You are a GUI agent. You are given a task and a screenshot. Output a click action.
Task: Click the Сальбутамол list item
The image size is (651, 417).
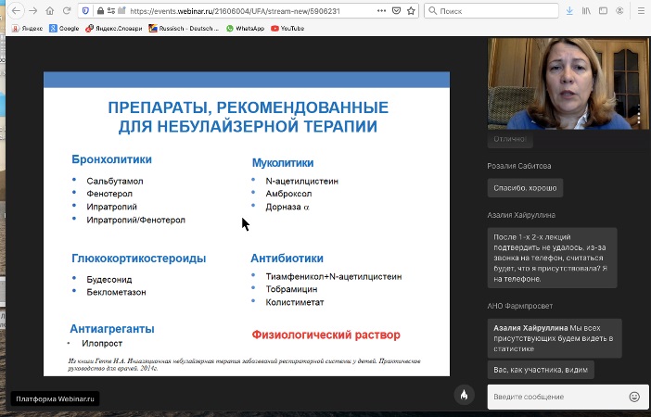[115, 181]
